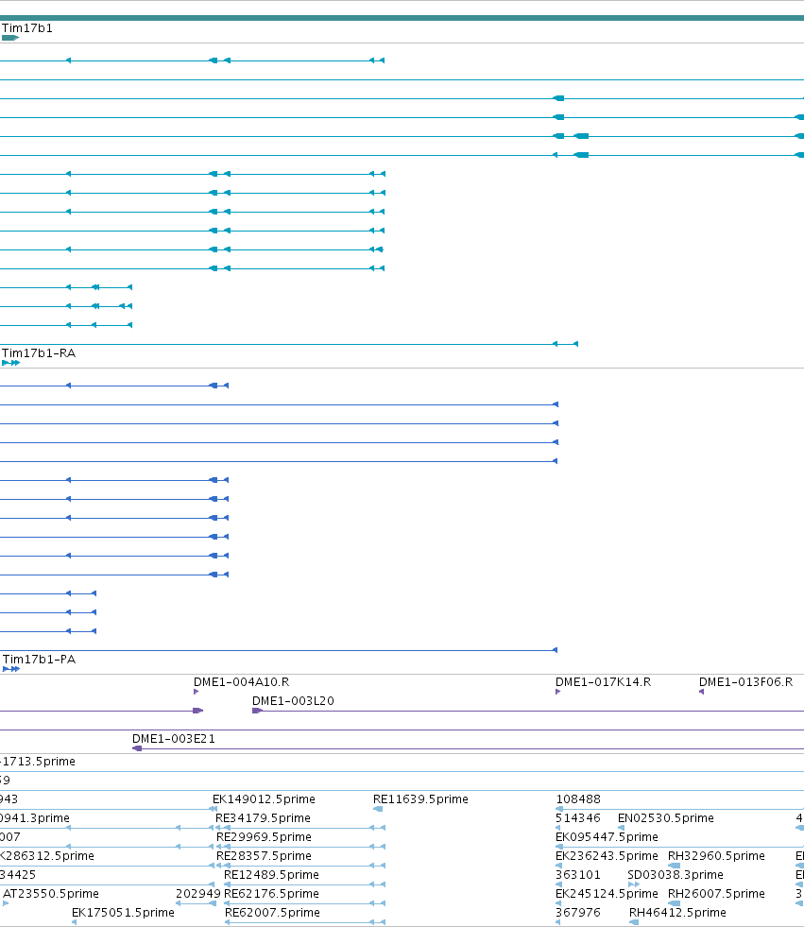Open the DME1-013F06.R feature

point(745,682)
